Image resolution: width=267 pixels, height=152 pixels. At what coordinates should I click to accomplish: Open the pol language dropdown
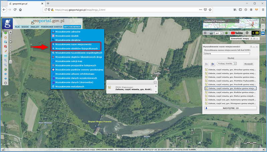219,33
